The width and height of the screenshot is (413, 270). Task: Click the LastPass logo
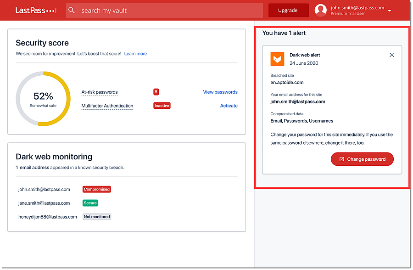pyautogui.click(x=36, y=10)
